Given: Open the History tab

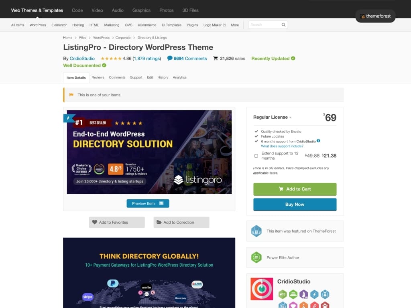Looking at the screenshot, I should (163, 77).
